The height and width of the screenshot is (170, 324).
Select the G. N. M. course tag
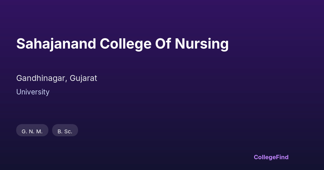32,131
